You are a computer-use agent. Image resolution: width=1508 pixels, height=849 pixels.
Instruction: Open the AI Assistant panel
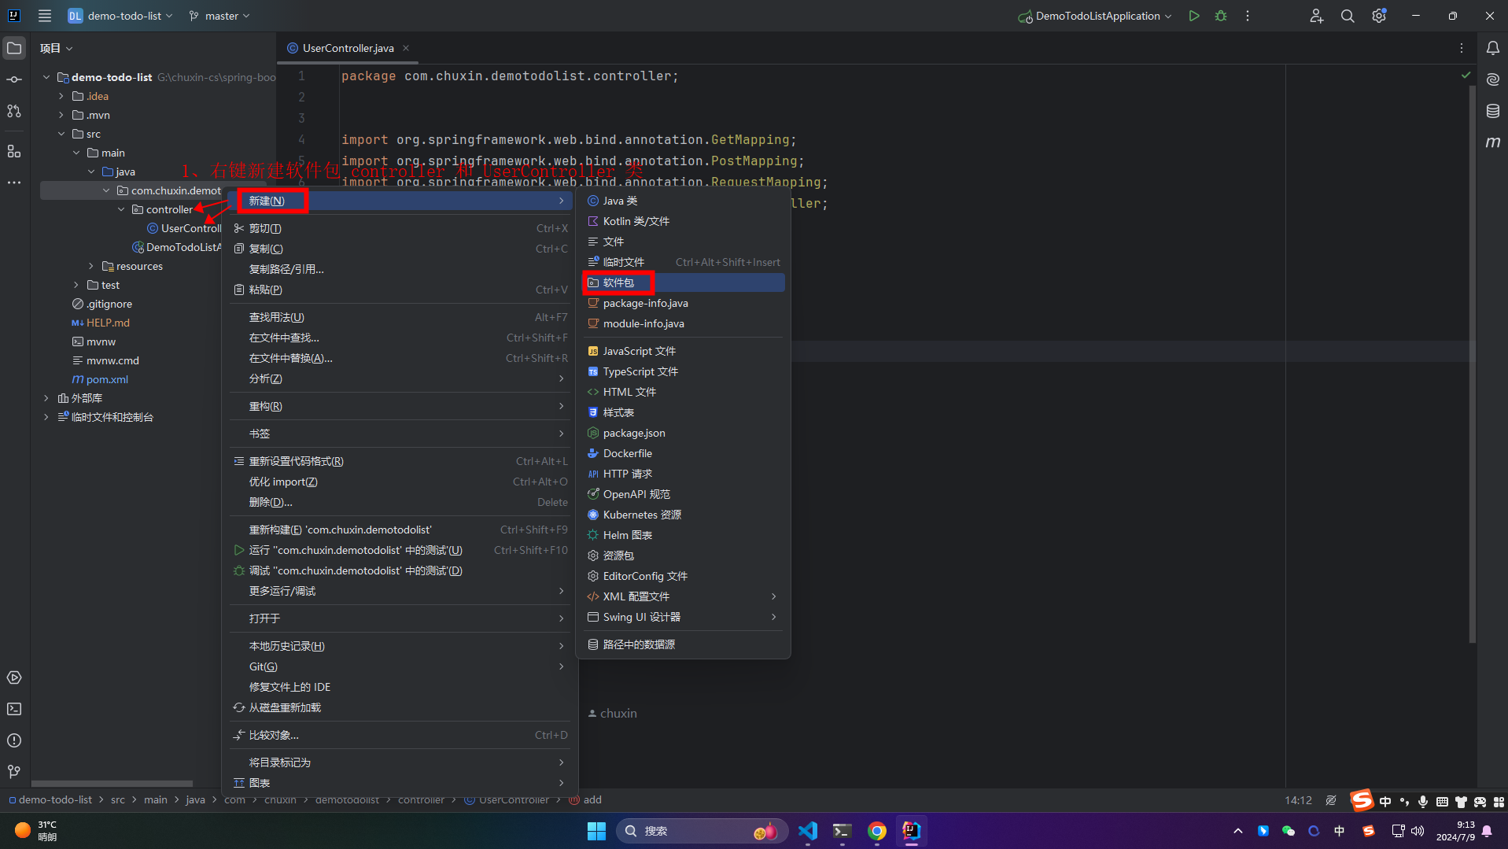pos(1492,79)
